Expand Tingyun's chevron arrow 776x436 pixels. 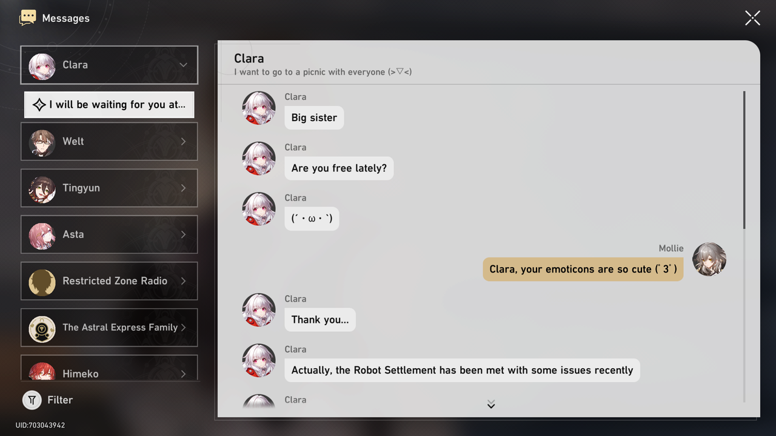183,188
